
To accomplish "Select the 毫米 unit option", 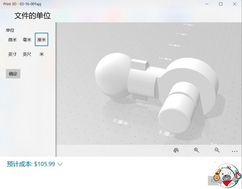I will click(x=27, y=40).
